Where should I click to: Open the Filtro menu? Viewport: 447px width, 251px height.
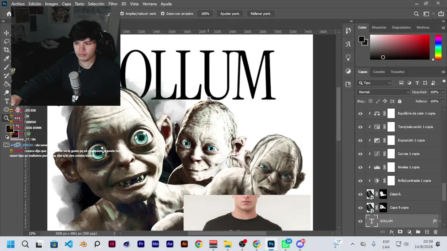coord(113,4)
